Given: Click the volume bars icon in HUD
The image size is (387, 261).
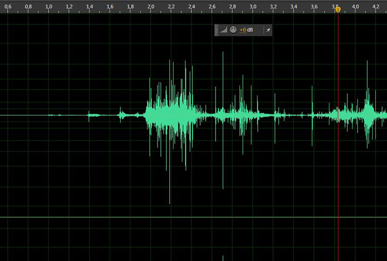Looking at the screenshot, I should coord(223,30).
